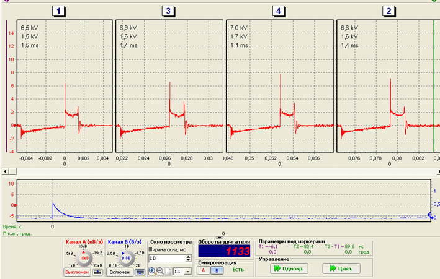The image size is (440, 279).
Task: Select synchronization source B
Action: click(217, 270)
